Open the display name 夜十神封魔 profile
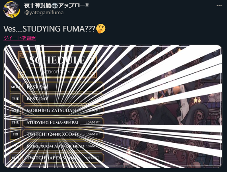227x172 pixels. click(x=38, y=5)
